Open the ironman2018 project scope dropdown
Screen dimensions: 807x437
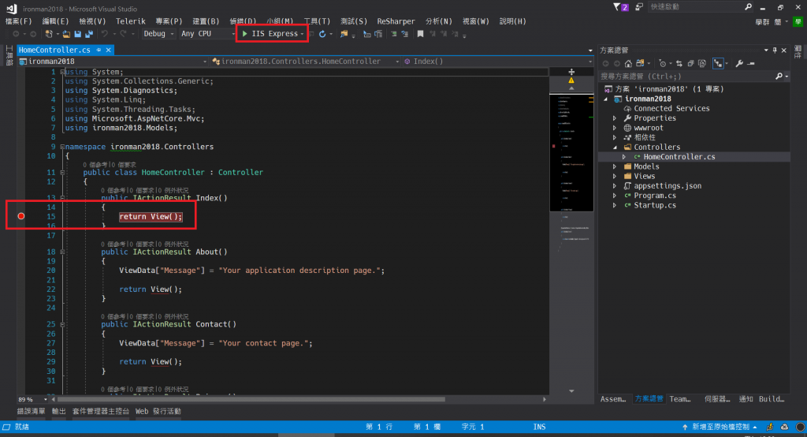click(113, 62)
